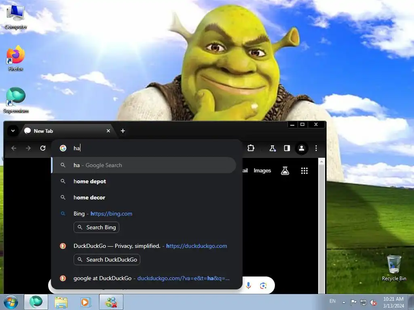The height and width of the screenshot is (310, 414).
Task: Select DuckDuckGo Privacy, simplified suggestion
Action: pyautogui.click(x=144, y=246)
